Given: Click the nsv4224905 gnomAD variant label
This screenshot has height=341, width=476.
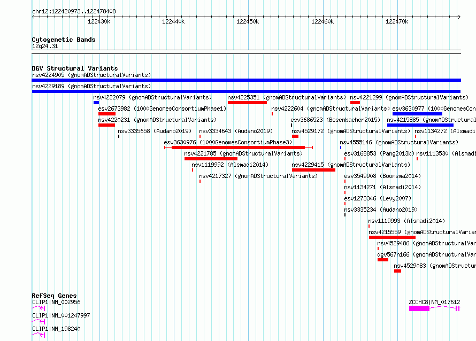Looking at the screenshot, I should coord(91,75).
